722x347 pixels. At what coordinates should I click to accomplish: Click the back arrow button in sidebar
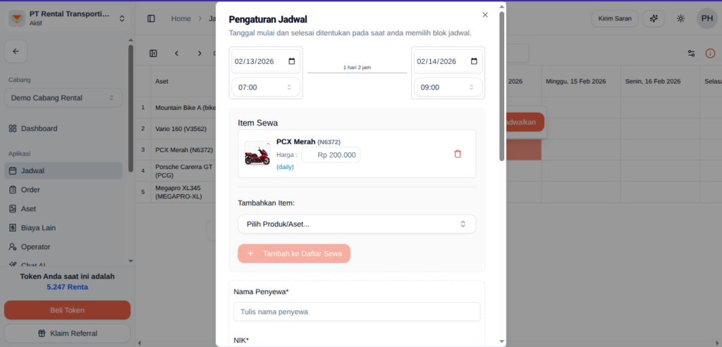point(16,51)
